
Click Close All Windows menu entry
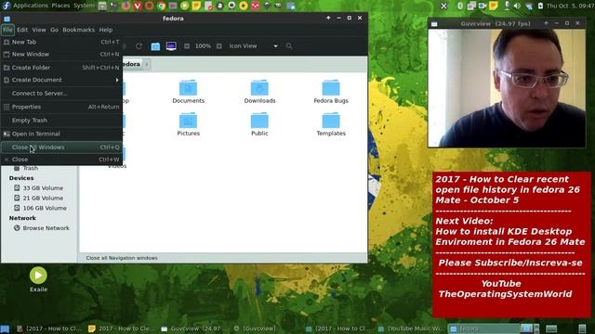point(61,148)
